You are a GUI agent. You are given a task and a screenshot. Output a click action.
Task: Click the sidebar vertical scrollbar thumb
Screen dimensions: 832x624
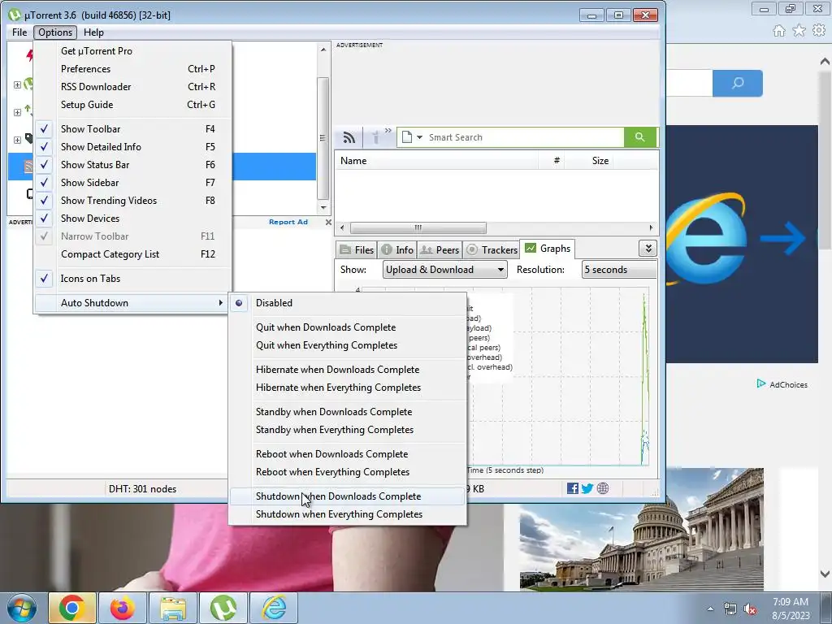tap(323, 138)
